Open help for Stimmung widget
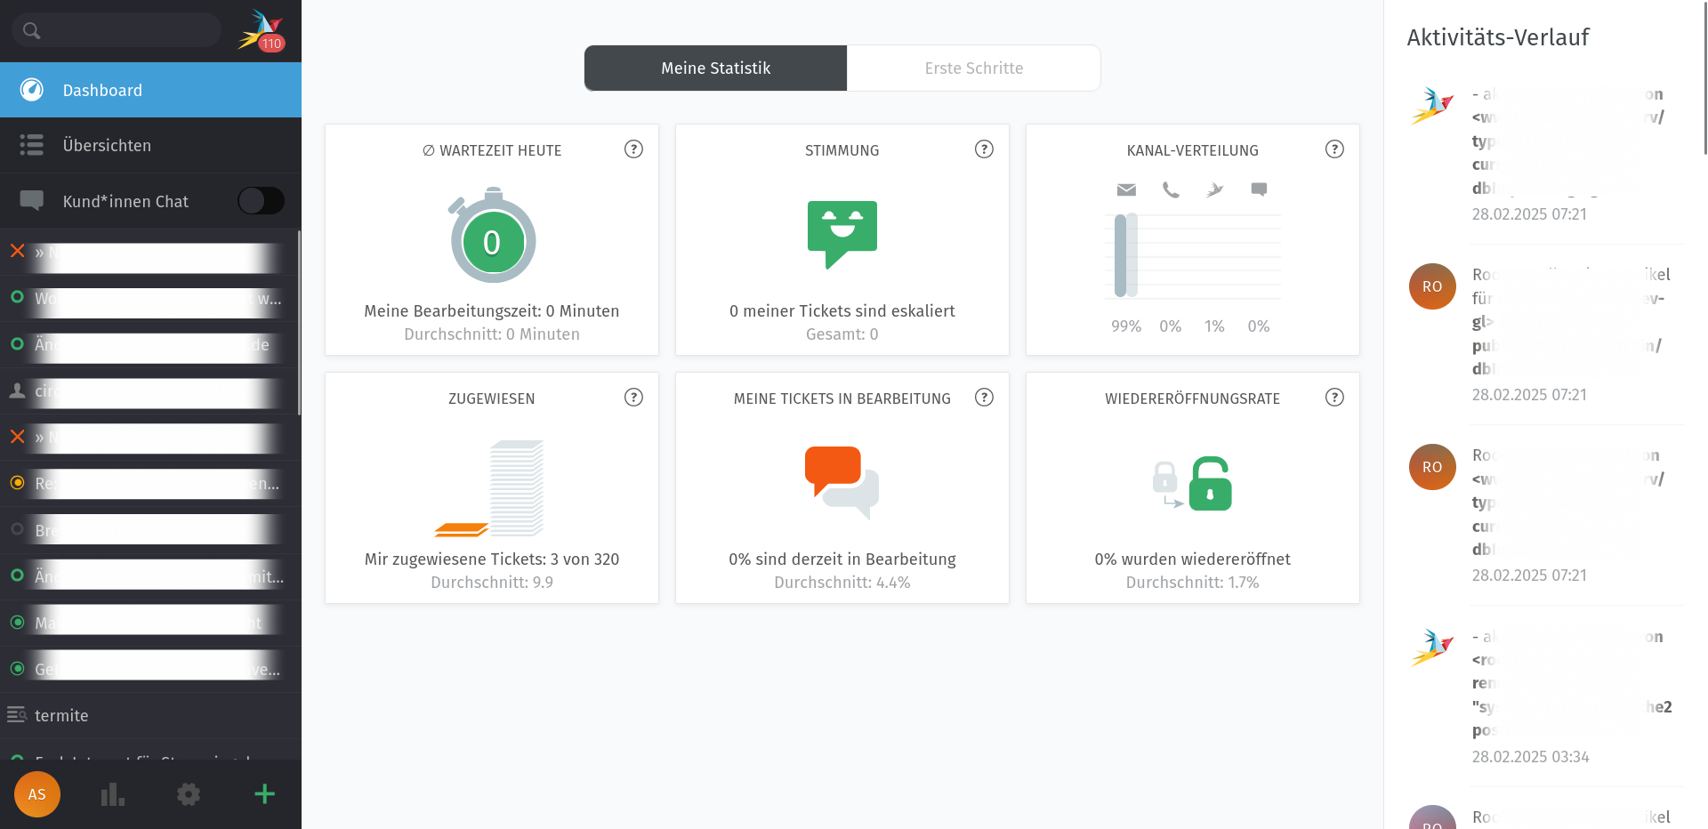This screenshot has width=1708, height=829. tap(984, 149)
